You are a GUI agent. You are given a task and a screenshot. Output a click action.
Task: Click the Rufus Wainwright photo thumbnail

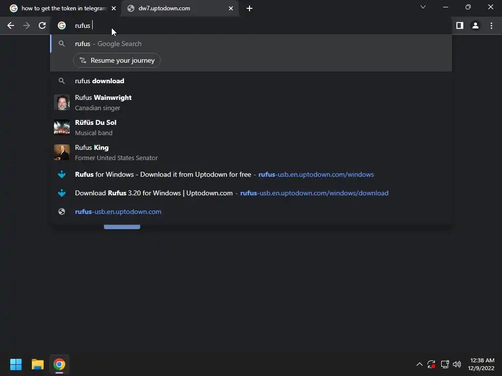point(62,103)
